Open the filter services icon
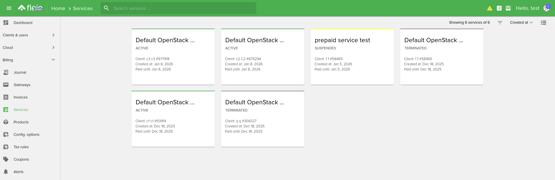555x180 pixels. 500,23
